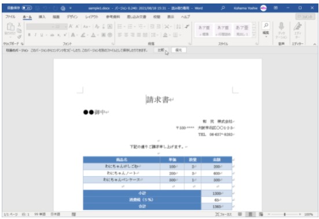Apply underline with the U icon

click(42, 35)
